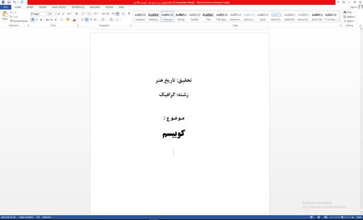Switch to Web Layout view in status bar
Screen dimensions: 363x220
(x=325, y=217)
